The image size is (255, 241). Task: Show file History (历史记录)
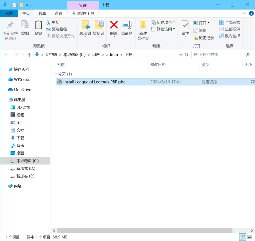[x=203, y=38]
